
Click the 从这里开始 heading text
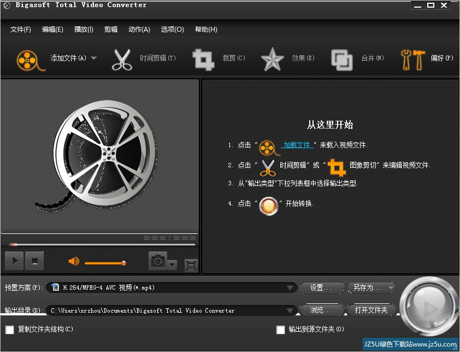coord(330,125)
